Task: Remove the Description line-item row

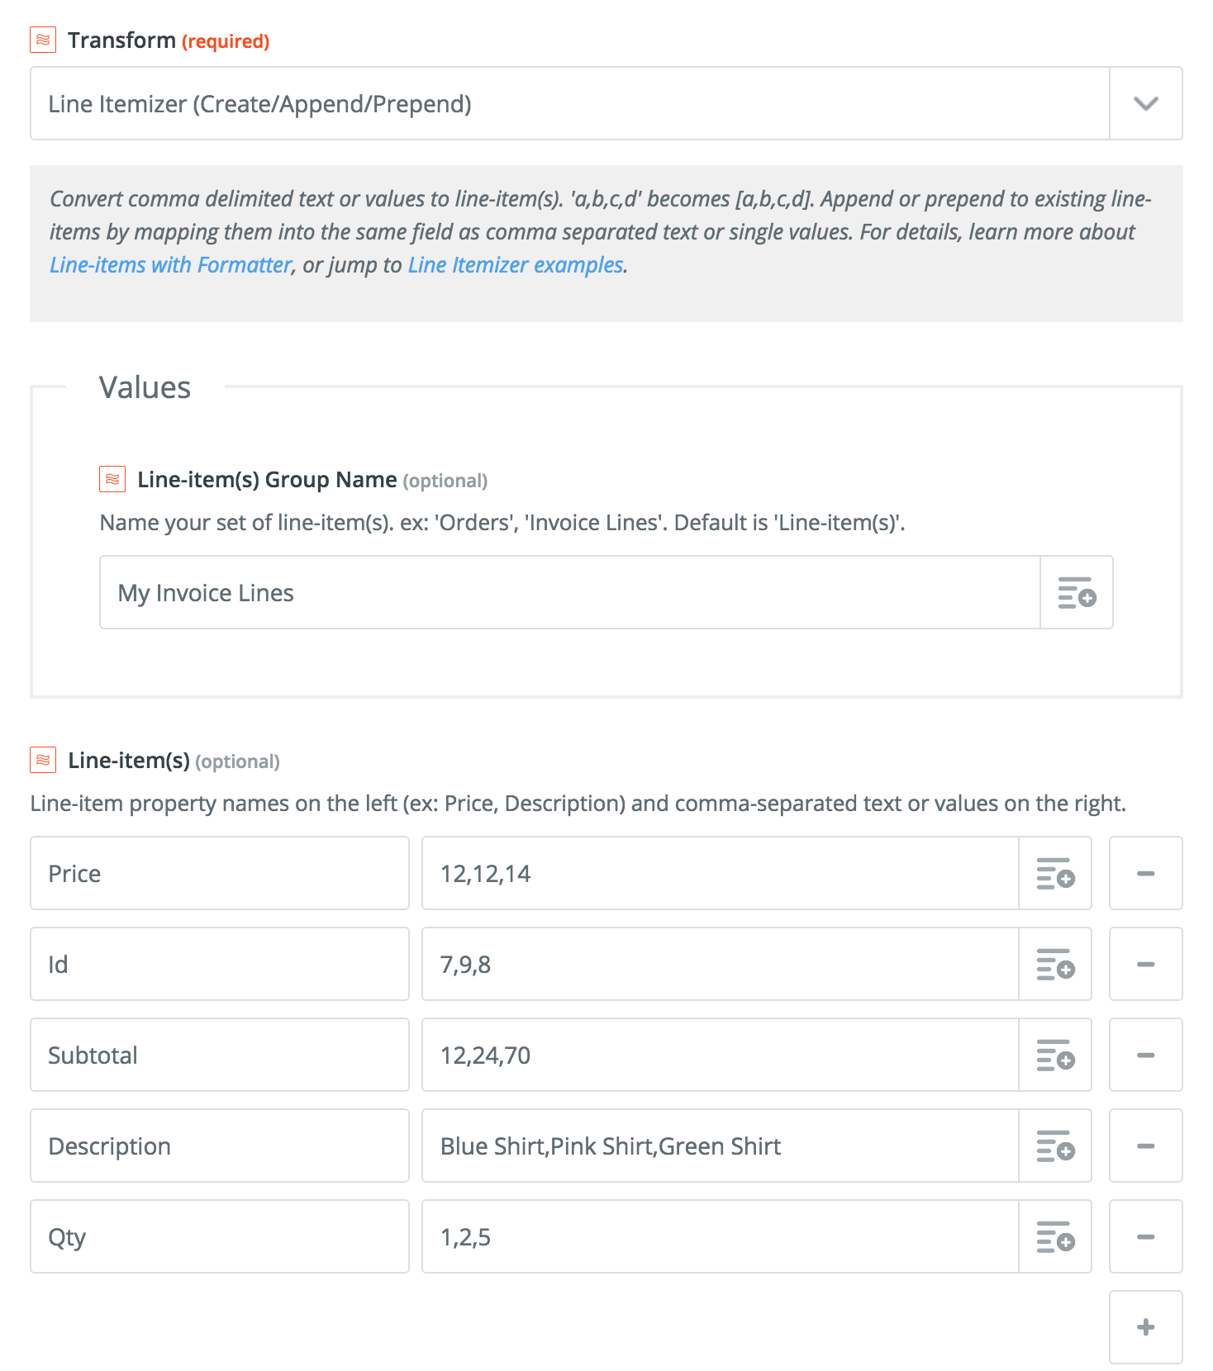Action: (x=1145, y=1146)
